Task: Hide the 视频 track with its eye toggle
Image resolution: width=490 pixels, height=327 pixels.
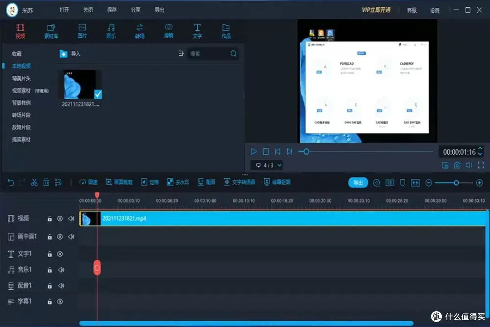Action: 59,218
